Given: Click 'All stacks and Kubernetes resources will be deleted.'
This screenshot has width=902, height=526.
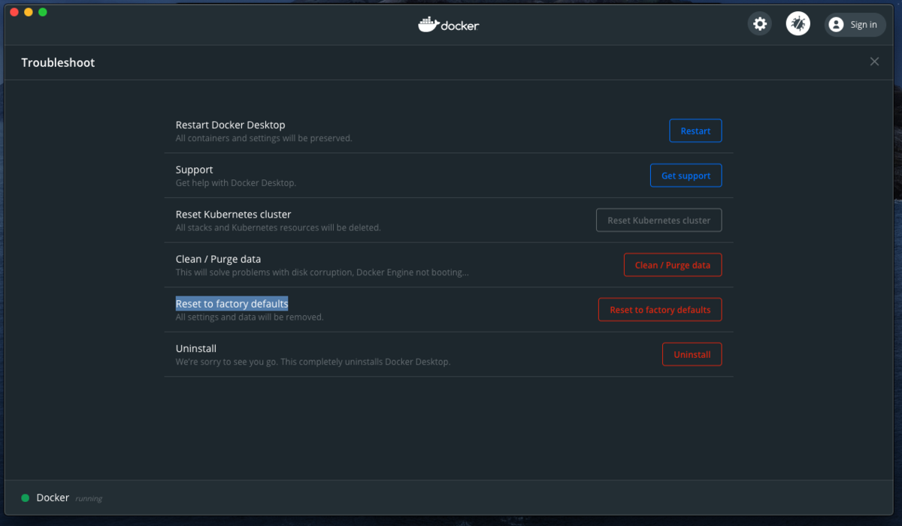Looking at the screenshot, I should pyautogui.click(x=278, y=227).
